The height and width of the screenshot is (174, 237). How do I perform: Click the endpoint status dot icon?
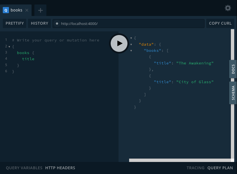pyautogui.click(x=57, y=24)
